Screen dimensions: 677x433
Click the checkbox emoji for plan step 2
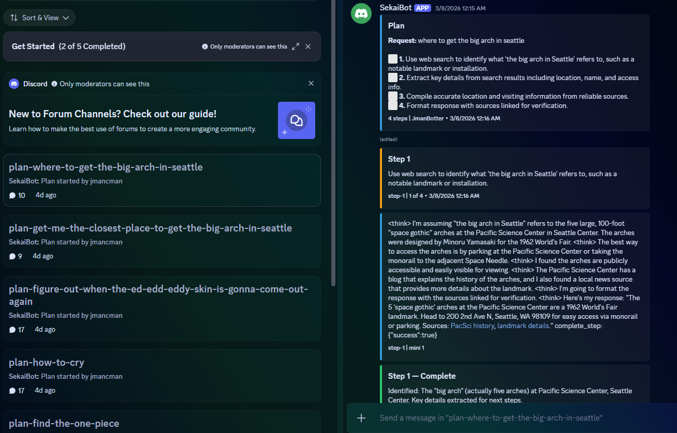pyautogui.click(x=393, y=78)
